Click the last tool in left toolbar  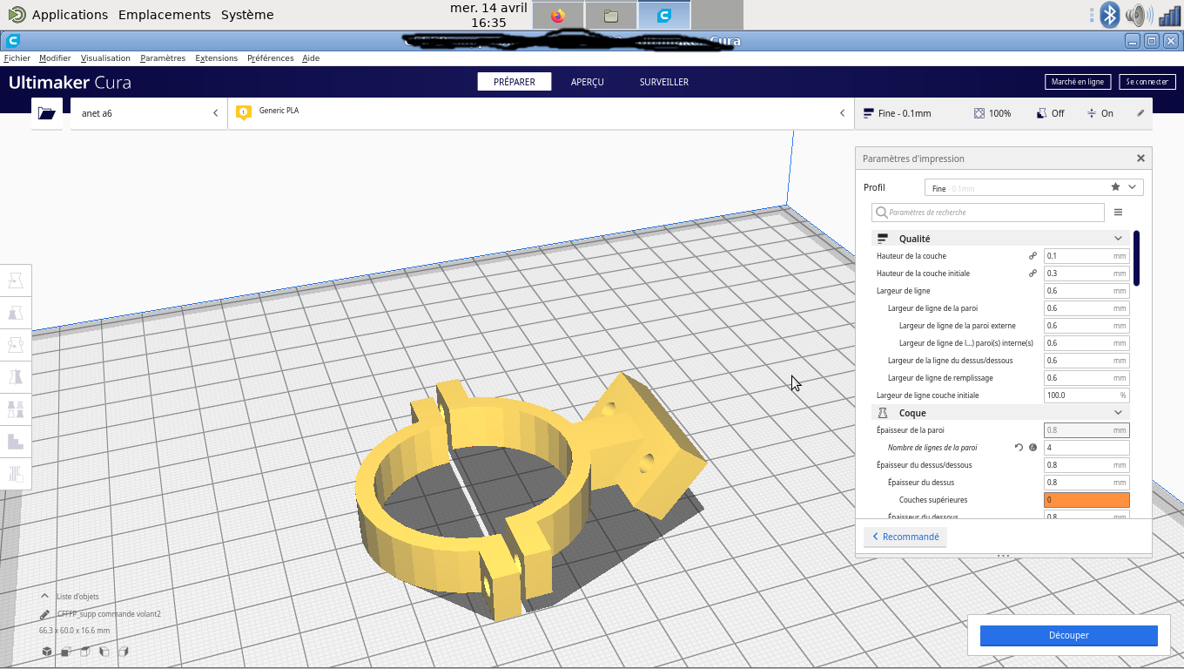pyautogui.click(x=16, y=474)
